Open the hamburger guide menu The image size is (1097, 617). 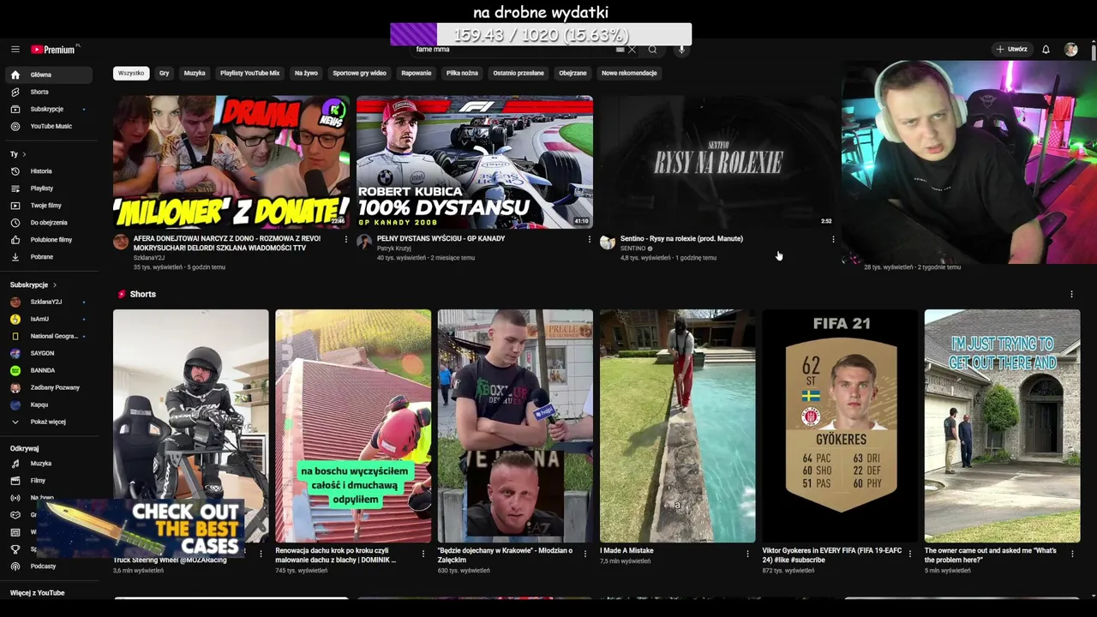(x=15, y=50)
